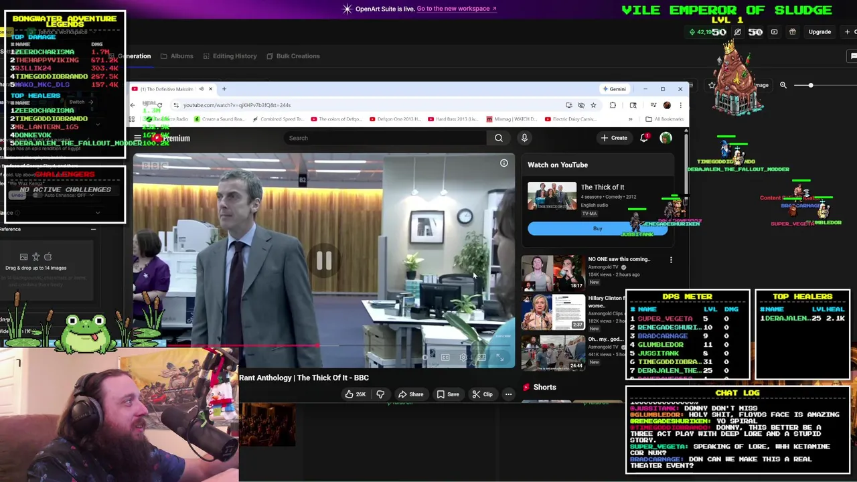Open options menu for Asmongold video
Screen dimensions: 857x482
click(x=671, y=260)
